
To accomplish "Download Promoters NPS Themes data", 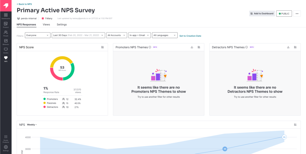I will [192, 47].
